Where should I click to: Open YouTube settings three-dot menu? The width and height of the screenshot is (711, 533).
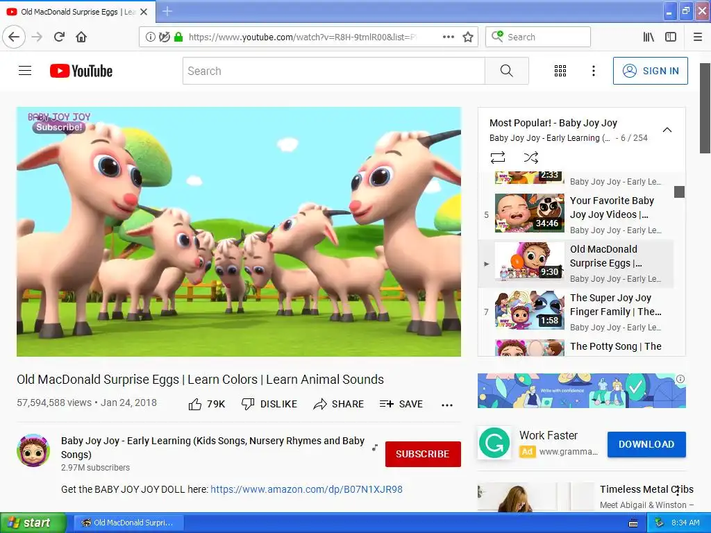[x=593, y=71]
